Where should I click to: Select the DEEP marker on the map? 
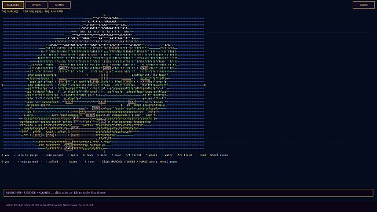coord(69,102)
